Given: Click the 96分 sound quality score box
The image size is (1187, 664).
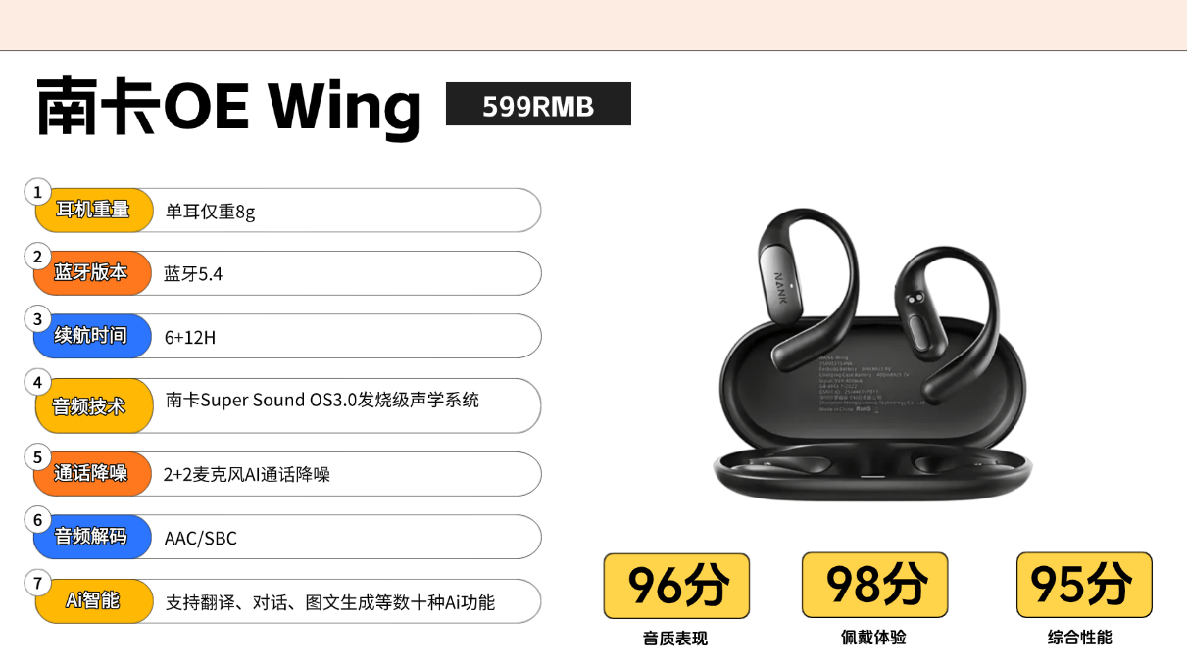Looking at the screenshot, I should 676,586.
